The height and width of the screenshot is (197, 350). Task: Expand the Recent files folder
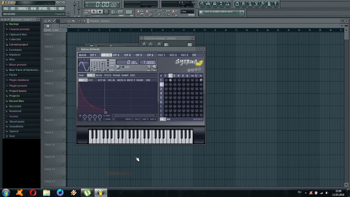pyautogui.click(x=16, y=101)
